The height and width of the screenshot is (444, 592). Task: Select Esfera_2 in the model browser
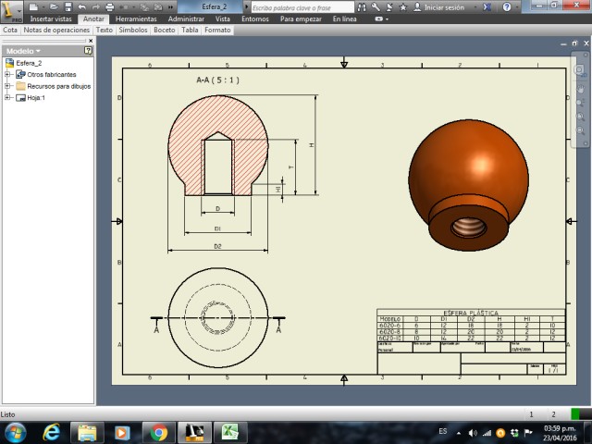pos(27,63)
